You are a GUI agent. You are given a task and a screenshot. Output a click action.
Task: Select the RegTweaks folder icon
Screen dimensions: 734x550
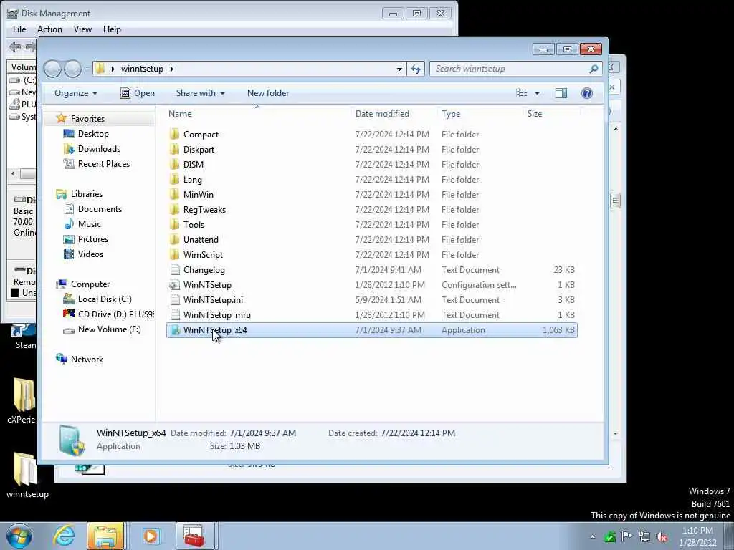175,209
